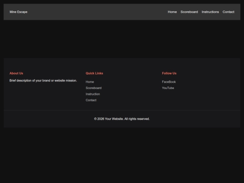Open Scoreboard in the top navigation bar

point(189,12)
